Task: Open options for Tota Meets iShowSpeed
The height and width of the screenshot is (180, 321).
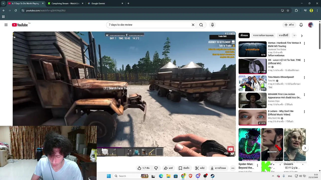Action: (304, 77)
